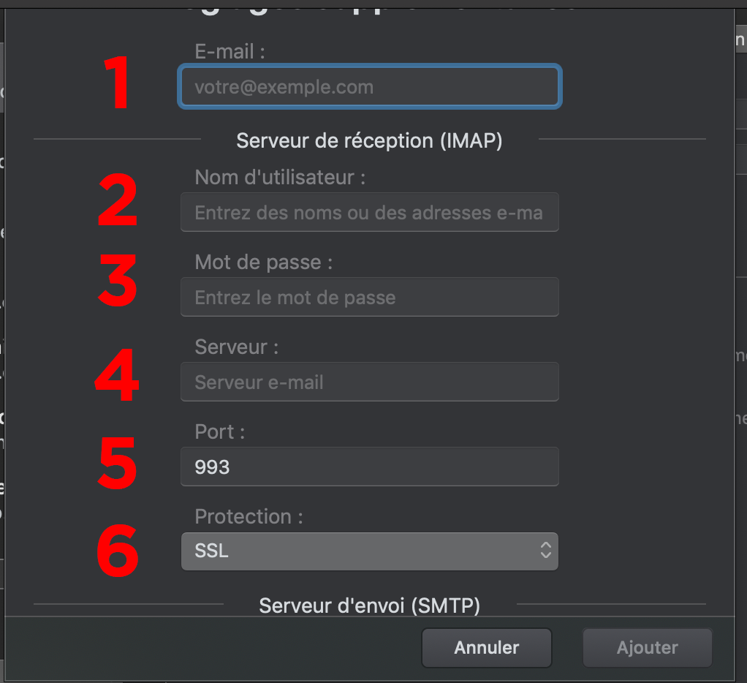
Task: Click the Ajouter button
Action: (x=647, y=648)
